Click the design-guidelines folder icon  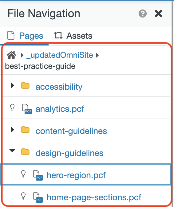pos(25,152)
